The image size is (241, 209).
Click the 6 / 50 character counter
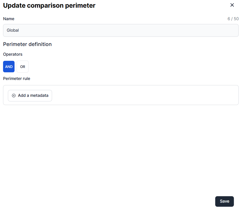click(233, 19)
